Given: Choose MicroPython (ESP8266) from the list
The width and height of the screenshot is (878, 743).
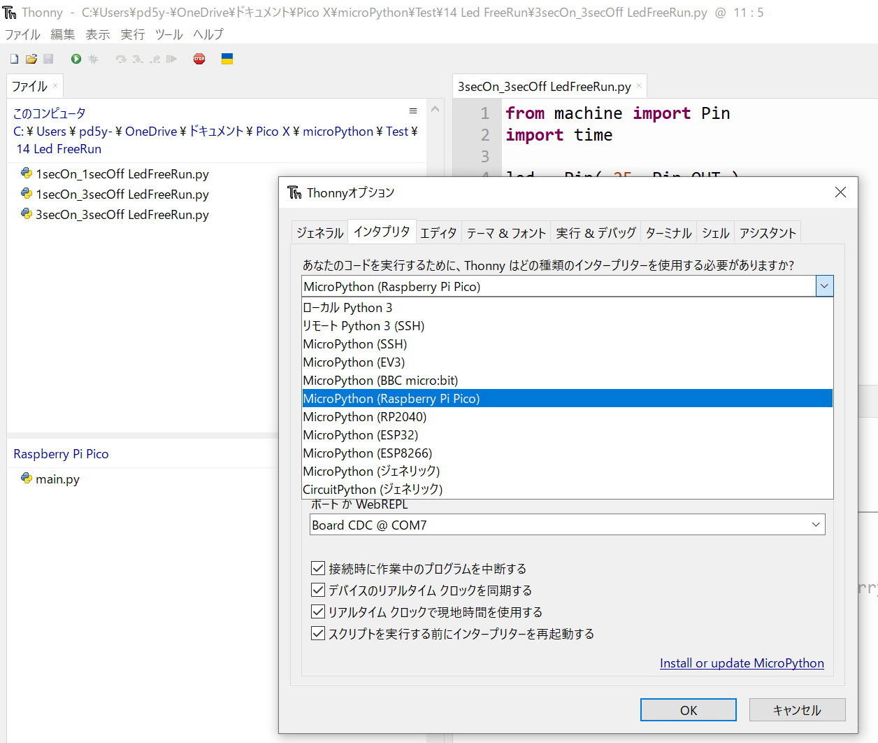Looking at the screenshot, I should coord(568,453).
